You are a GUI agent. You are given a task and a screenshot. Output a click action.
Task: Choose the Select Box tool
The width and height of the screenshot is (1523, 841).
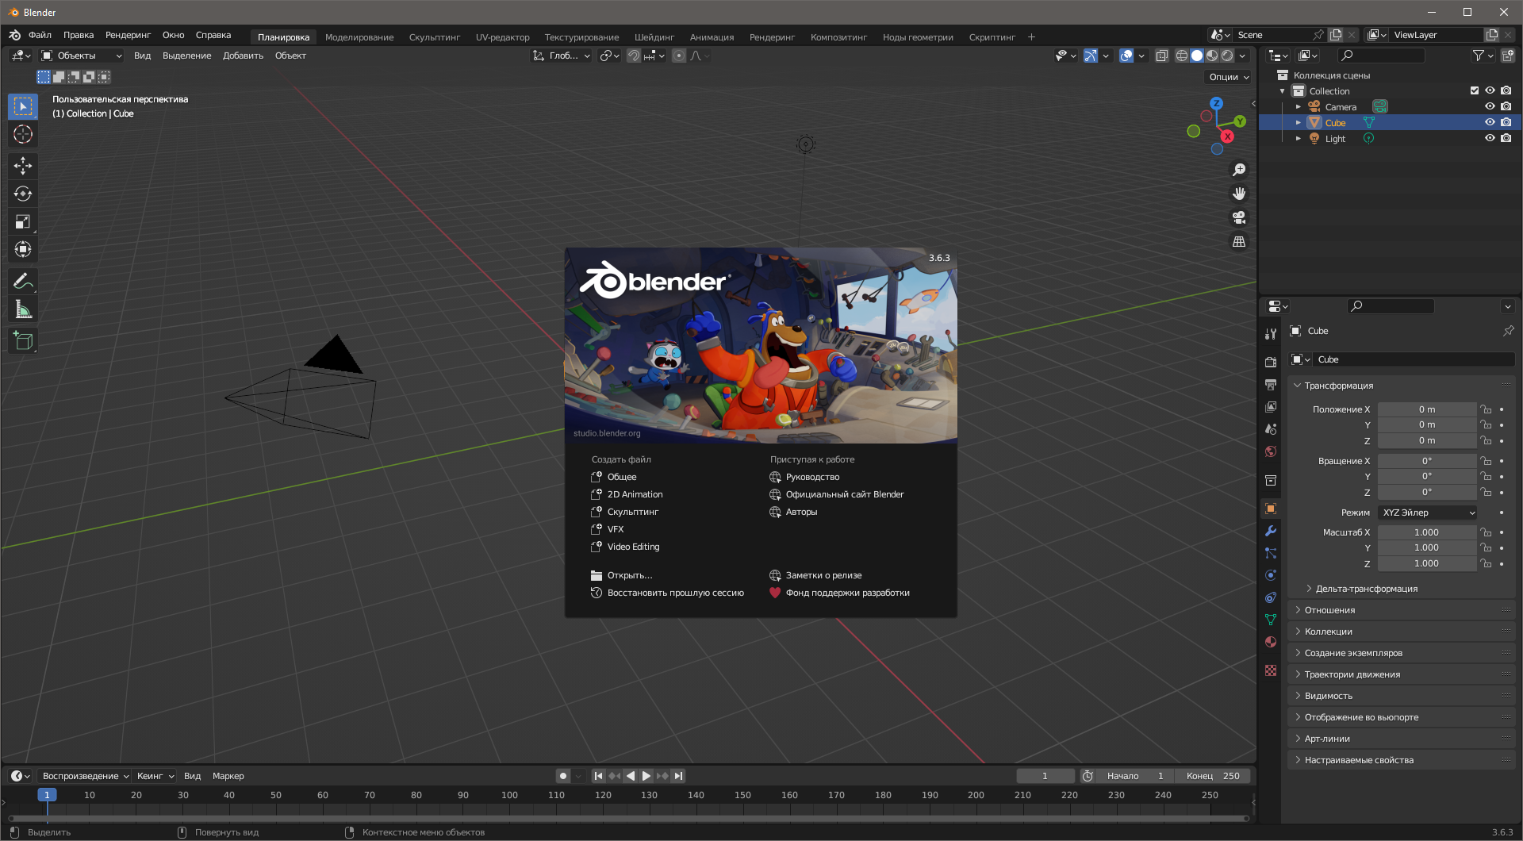coord(23,106)
